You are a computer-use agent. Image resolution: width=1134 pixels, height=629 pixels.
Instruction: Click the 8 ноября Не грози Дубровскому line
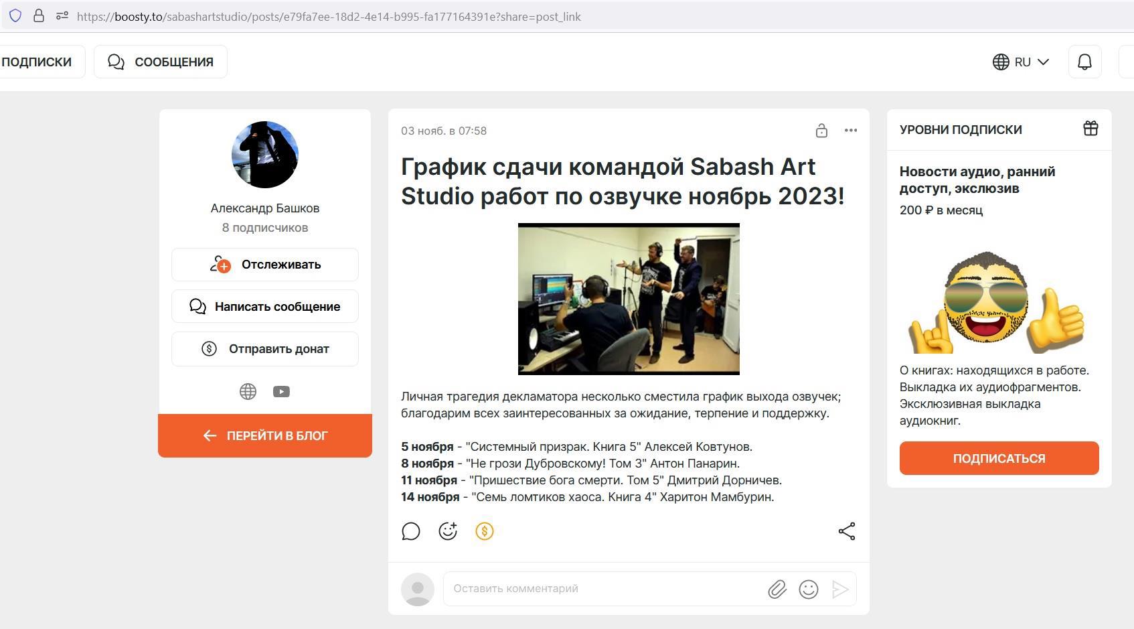coord(570,464)
